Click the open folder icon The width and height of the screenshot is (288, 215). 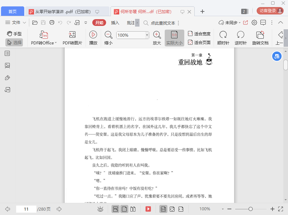tap(35, 23)
